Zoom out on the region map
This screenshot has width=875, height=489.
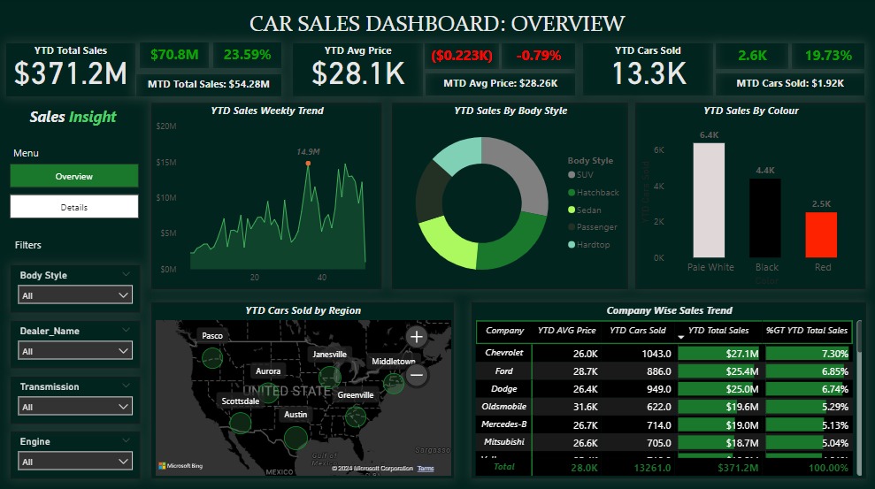click(x=417, y=375)
